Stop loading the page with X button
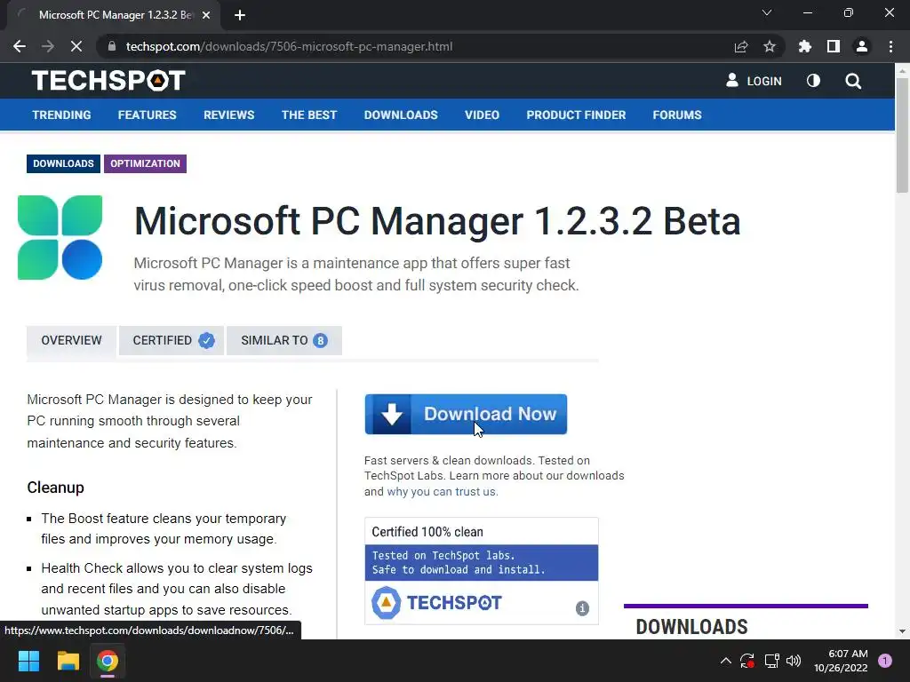The image size is (910, 682). tap(76, 46)
